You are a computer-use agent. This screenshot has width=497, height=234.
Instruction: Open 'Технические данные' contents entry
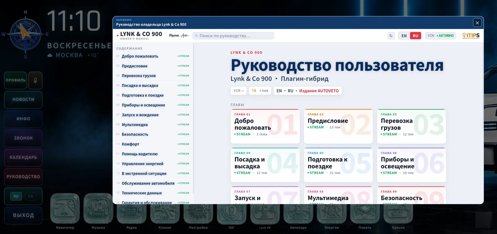click(x=153, y=193)
